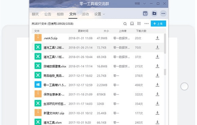Viewport: 197px width, 125px height.
Task: Open the group calendar icon
Action: click(x=145, y=13)
